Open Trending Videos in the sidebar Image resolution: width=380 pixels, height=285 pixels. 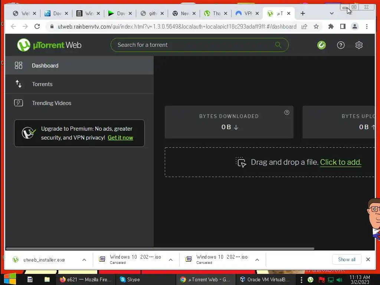79,103
